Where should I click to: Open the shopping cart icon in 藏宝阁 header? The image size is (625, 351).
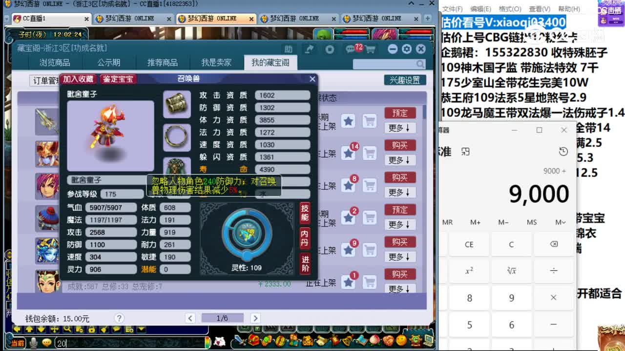click(370, 49)
